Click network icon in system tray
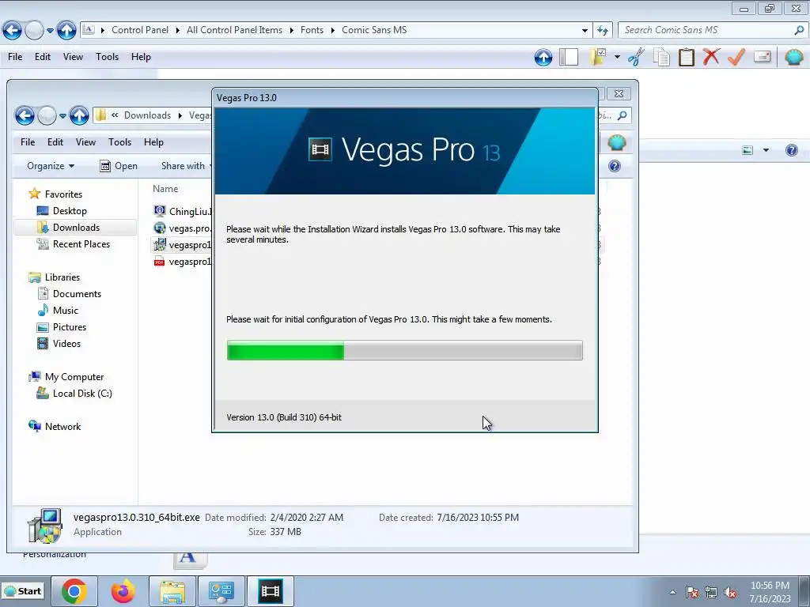 tap(711, 593)
